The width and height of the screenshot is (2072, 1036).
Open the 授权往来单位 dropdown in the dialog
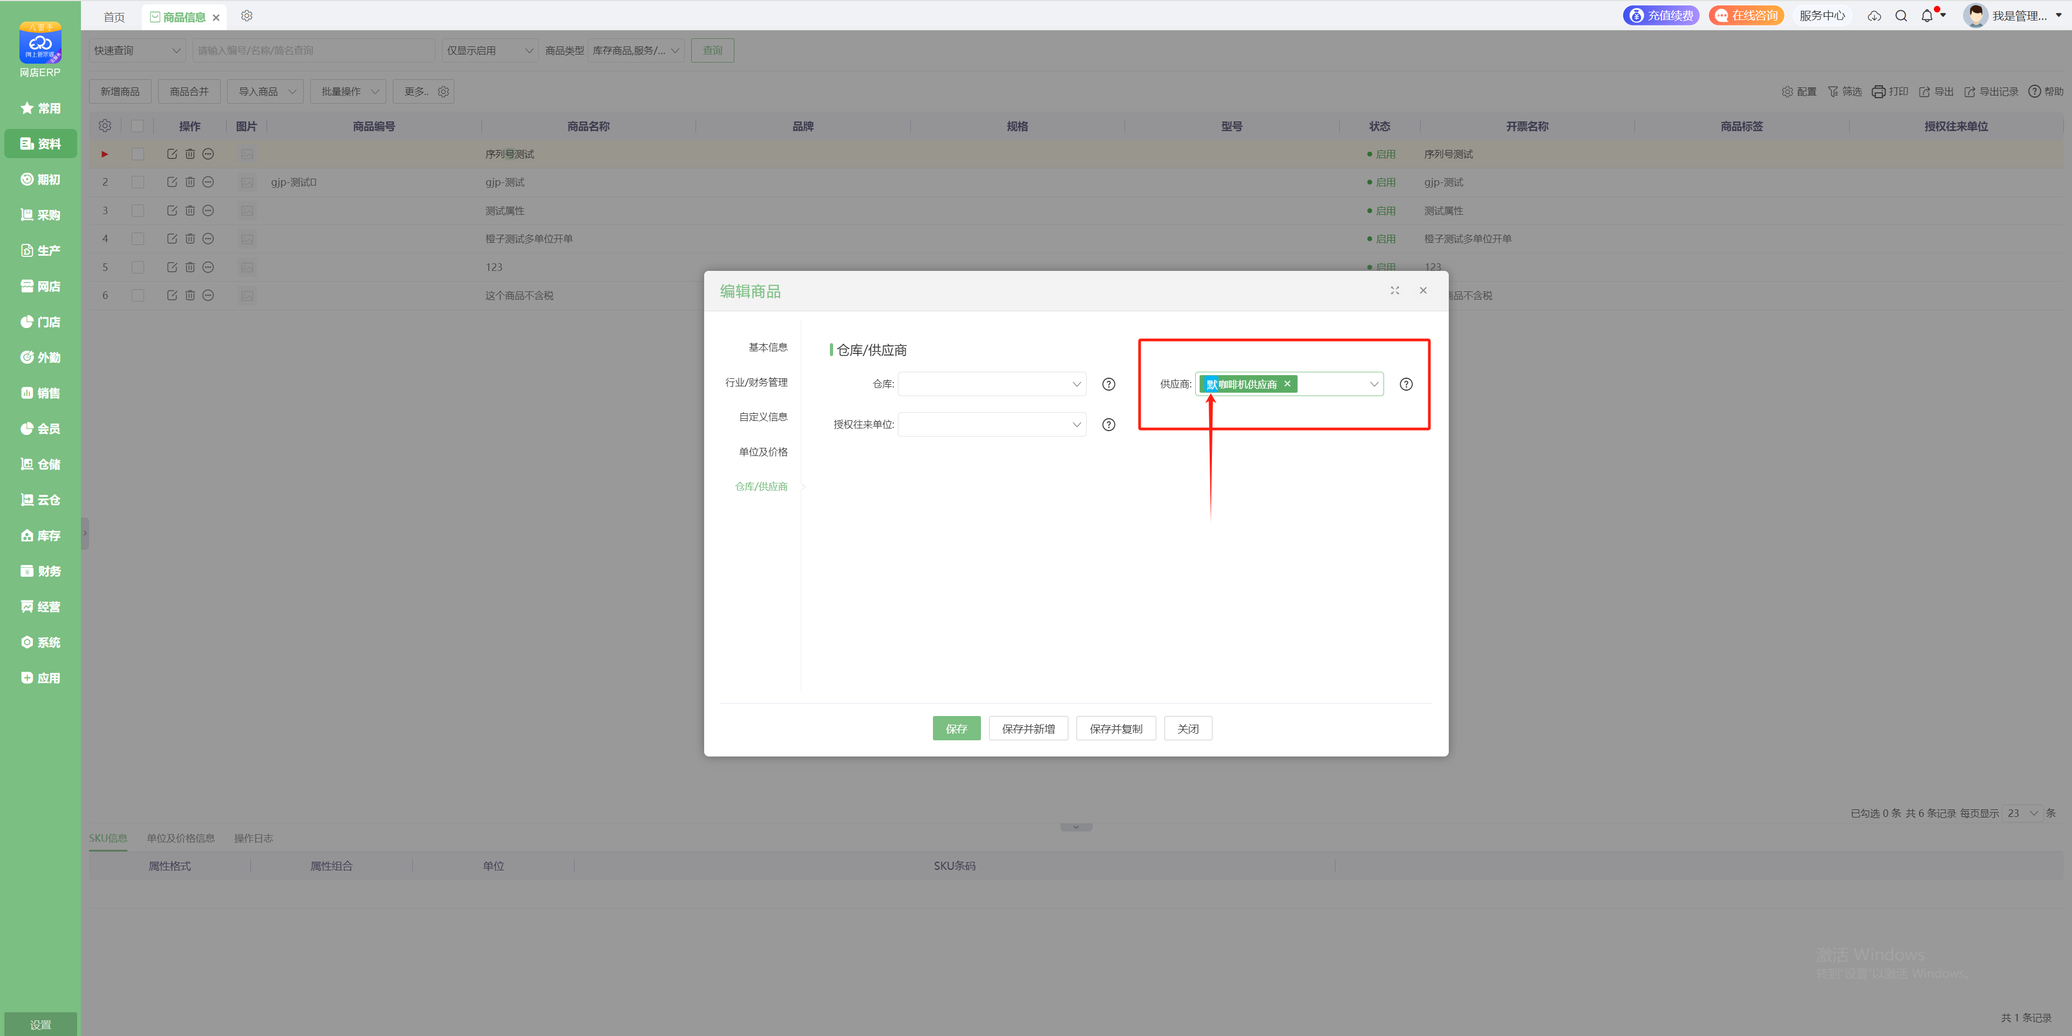[x=992, y=425]
